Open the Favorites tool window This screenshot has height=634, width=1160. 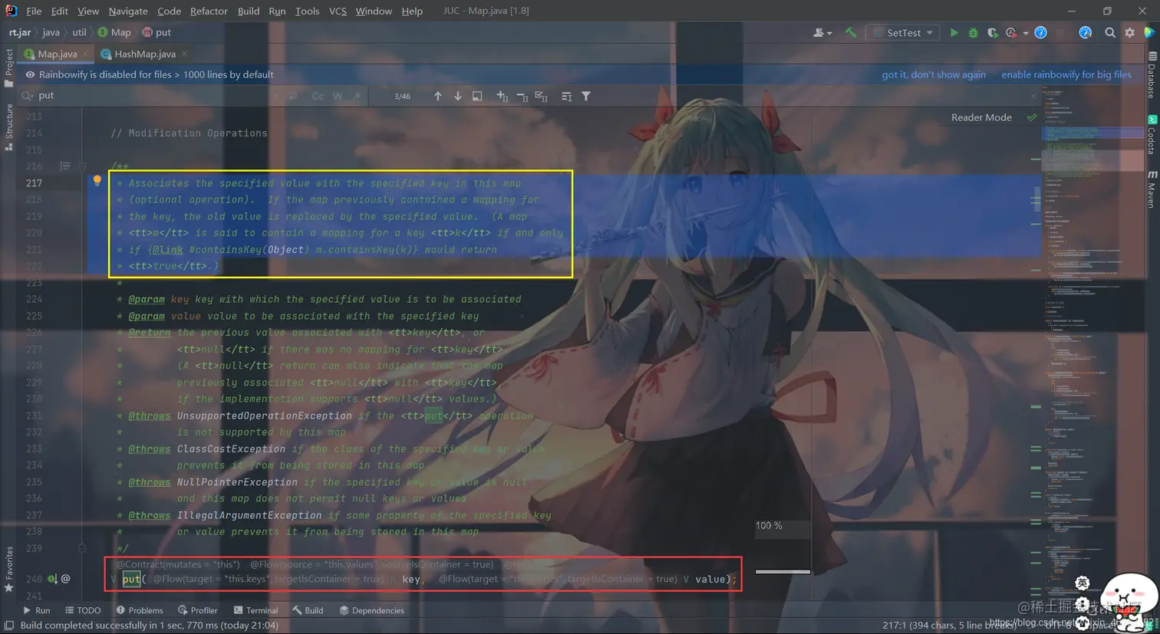8,569
